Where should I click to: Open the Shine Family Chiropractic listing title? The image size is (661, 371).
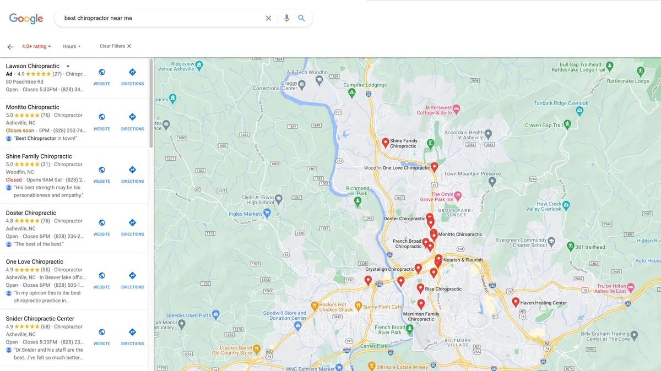(x=39, y=156)
